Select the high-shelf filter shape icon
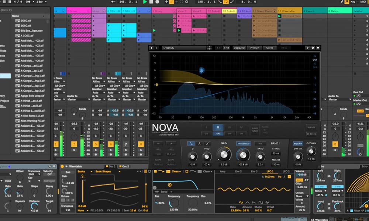The height and width of the screenshot is (221, 369). (x=208, y=144)
